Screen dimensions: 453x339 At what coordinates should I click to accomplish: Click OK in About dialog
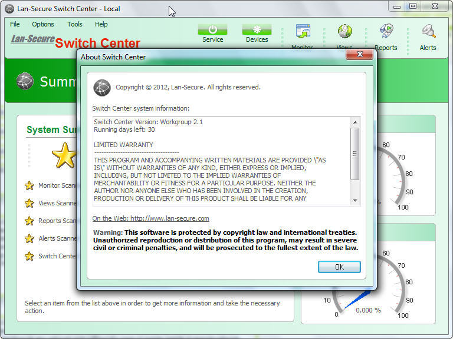pos(339,267)
